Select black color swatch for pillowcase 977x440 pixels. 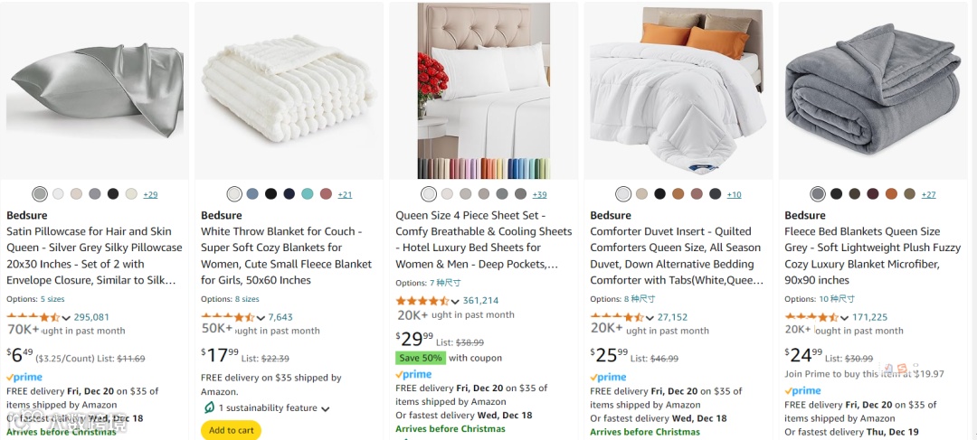point(113,193)
